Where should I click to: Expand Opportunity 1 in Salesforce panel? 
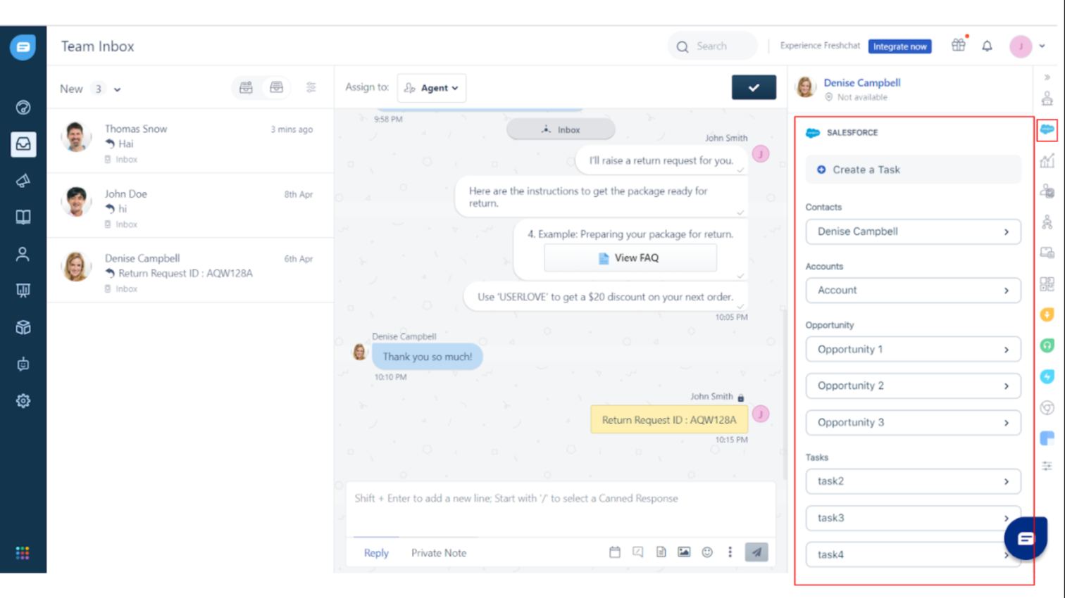point(913,350)
